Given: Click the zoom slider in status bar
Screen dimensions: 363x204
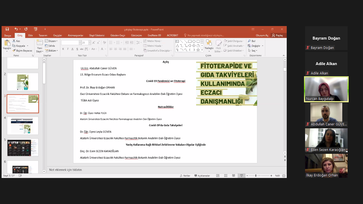Looking at the screenshot, I should pyautogui.click(x=256, y=176).
